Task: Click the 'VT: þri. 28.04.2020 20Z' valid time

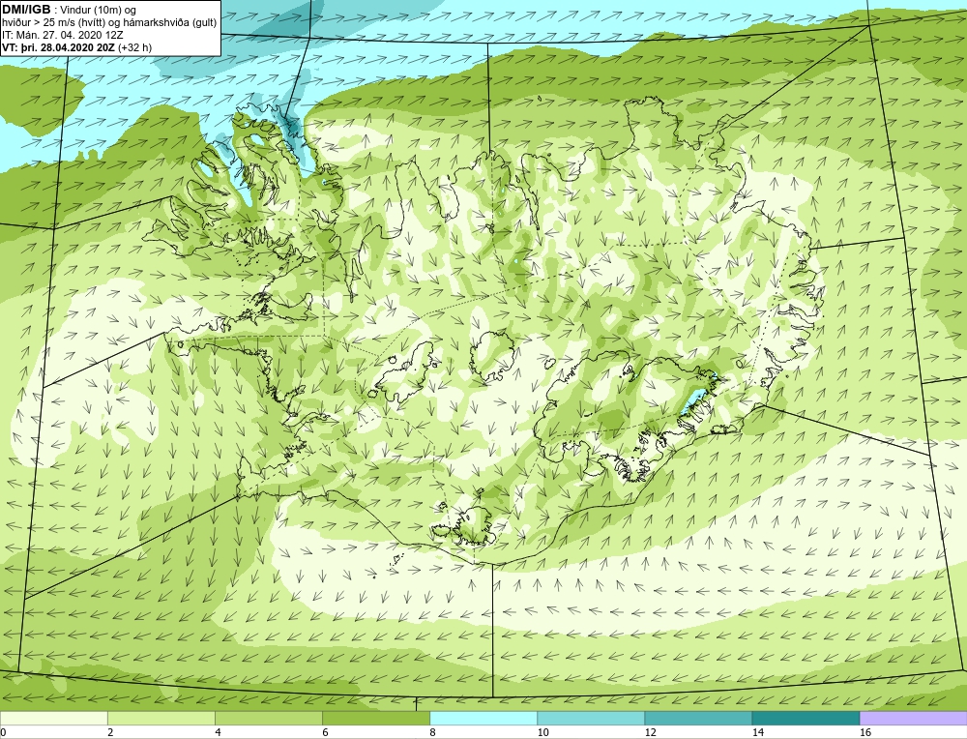Action: 58,47
